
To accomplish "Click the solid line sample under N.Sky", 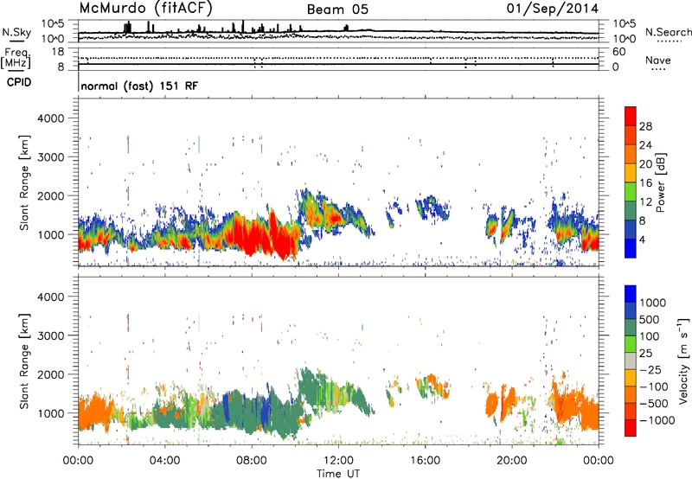I will (x=16, y=41).
